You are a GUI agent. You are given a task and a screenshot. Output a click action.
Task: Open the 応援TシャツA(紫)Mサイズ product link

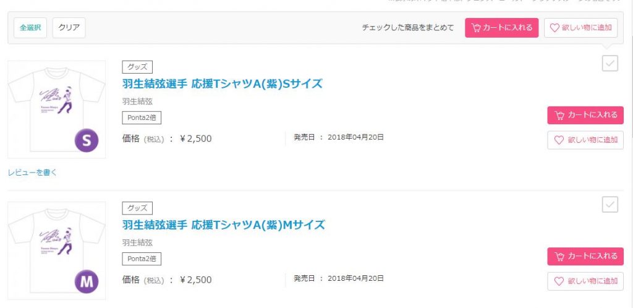(223, 225)
